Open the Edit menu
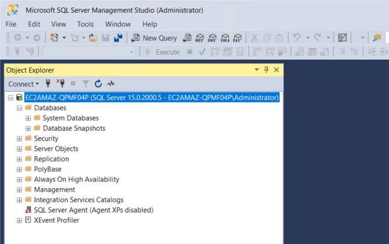This screenshot has width=389, height=244. [x=34, y=24]
